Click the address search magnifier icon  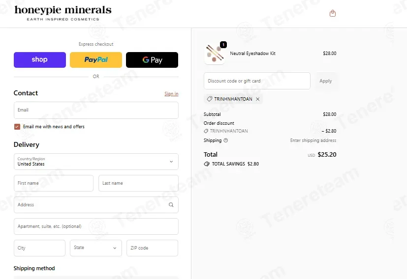click(x=171, y=205)
